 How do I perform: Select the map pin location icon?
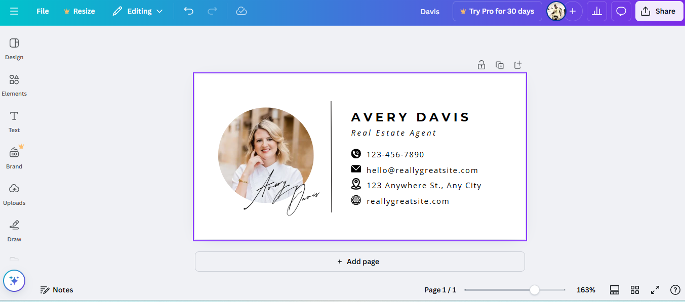[x=356, y=184]
